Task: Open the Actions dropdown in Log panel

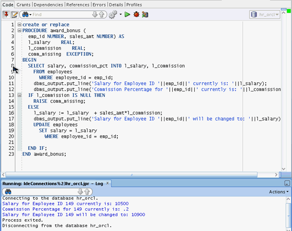Action: pyautogui.click(x=278, y=192)
